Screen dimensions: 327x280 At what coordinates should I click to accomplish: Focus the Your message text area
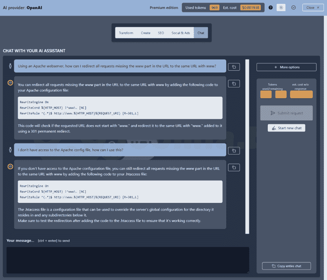pos(128,260)
